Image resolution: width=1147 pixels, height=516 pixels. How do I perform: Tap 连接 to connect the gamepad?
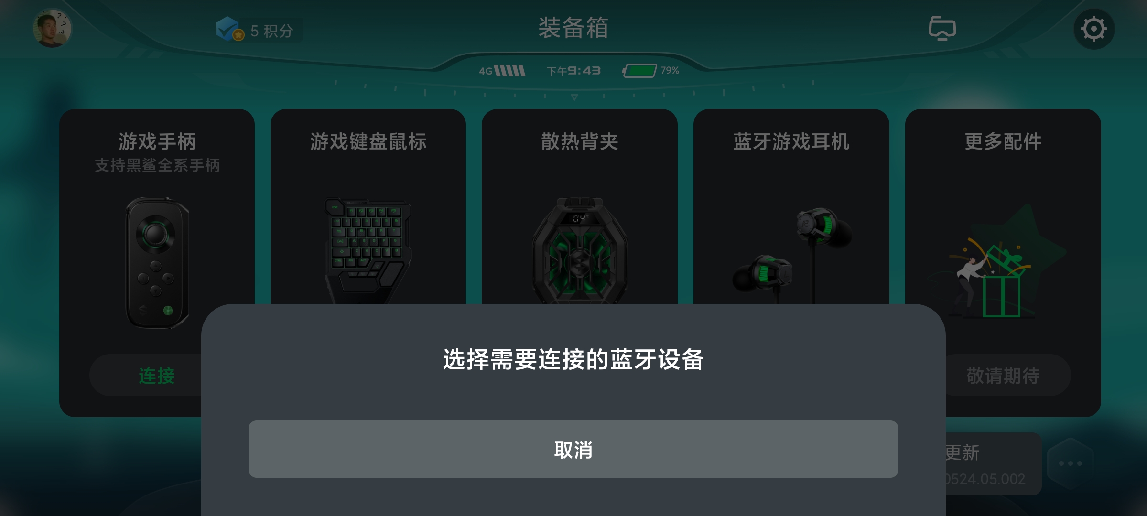point(157,376)
